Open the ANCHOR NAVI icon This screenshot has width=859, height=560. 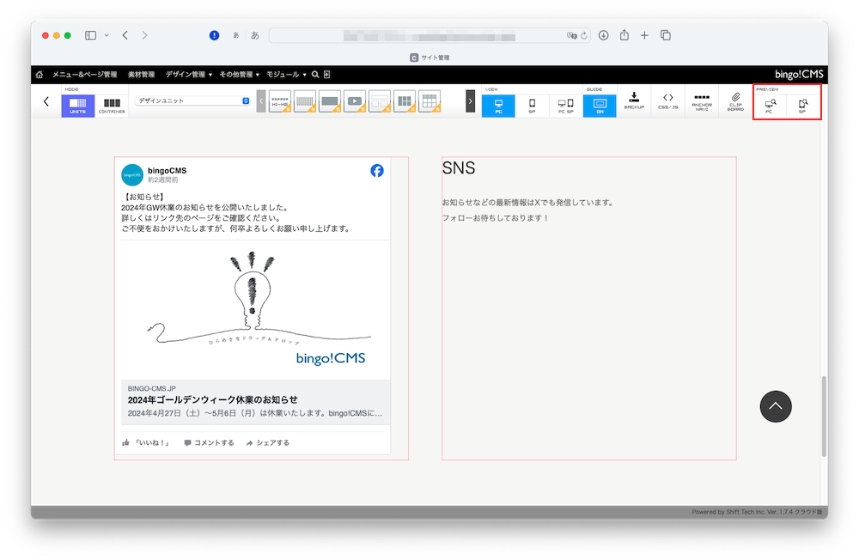point(701,100)
